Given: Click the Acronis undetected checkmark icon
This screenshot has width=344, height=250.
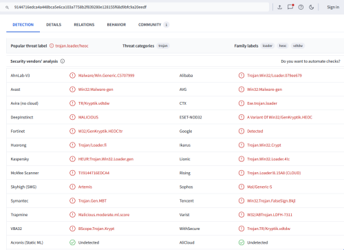Looking at the screenshot, I should (72, 242).
